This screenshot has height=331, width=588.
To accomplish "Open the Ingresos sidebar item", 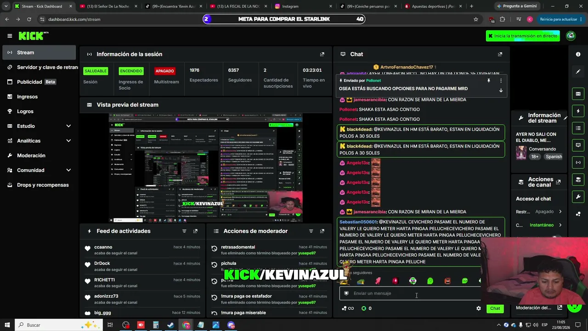I will [x=39, y=97].
